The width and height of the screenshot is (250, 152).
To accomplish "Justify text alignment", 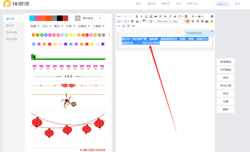I will [202, 21].
